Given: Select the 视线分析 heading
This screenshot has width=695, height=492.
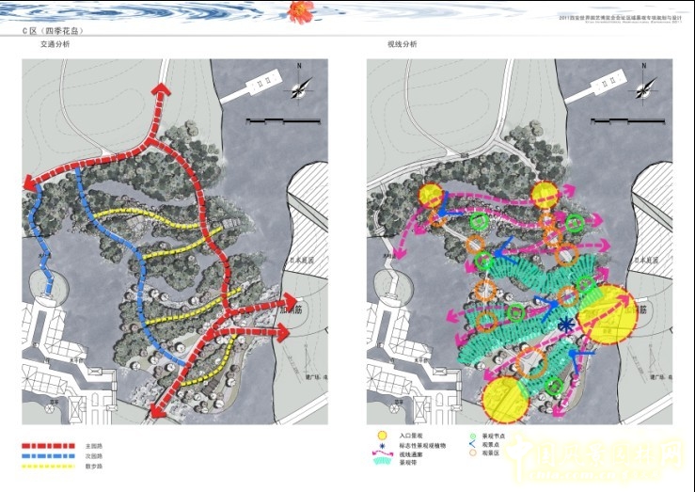Looking at the screenshot, I should click(x=401, y=44).
